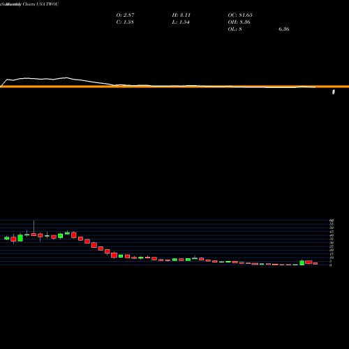Image resolution: width=349 pixels, height=349 pixels.
Task: Click the '5' price axis label
Action: (x=330, y=261)
